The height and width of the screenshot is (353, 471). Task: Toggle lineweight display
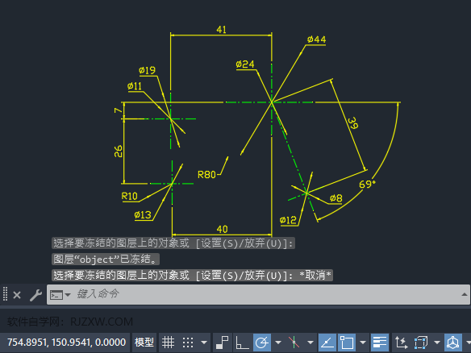coord(379,343)
